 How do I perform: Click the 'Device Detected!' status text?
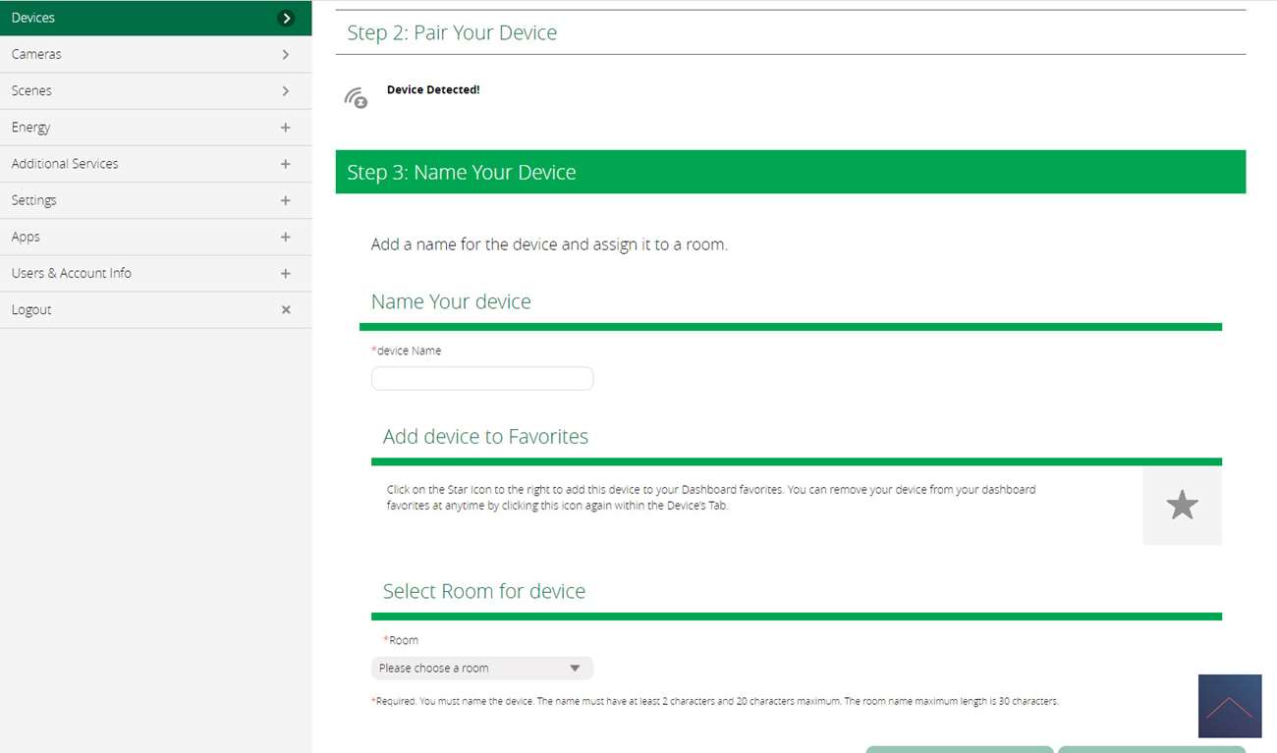click(433, 89)
